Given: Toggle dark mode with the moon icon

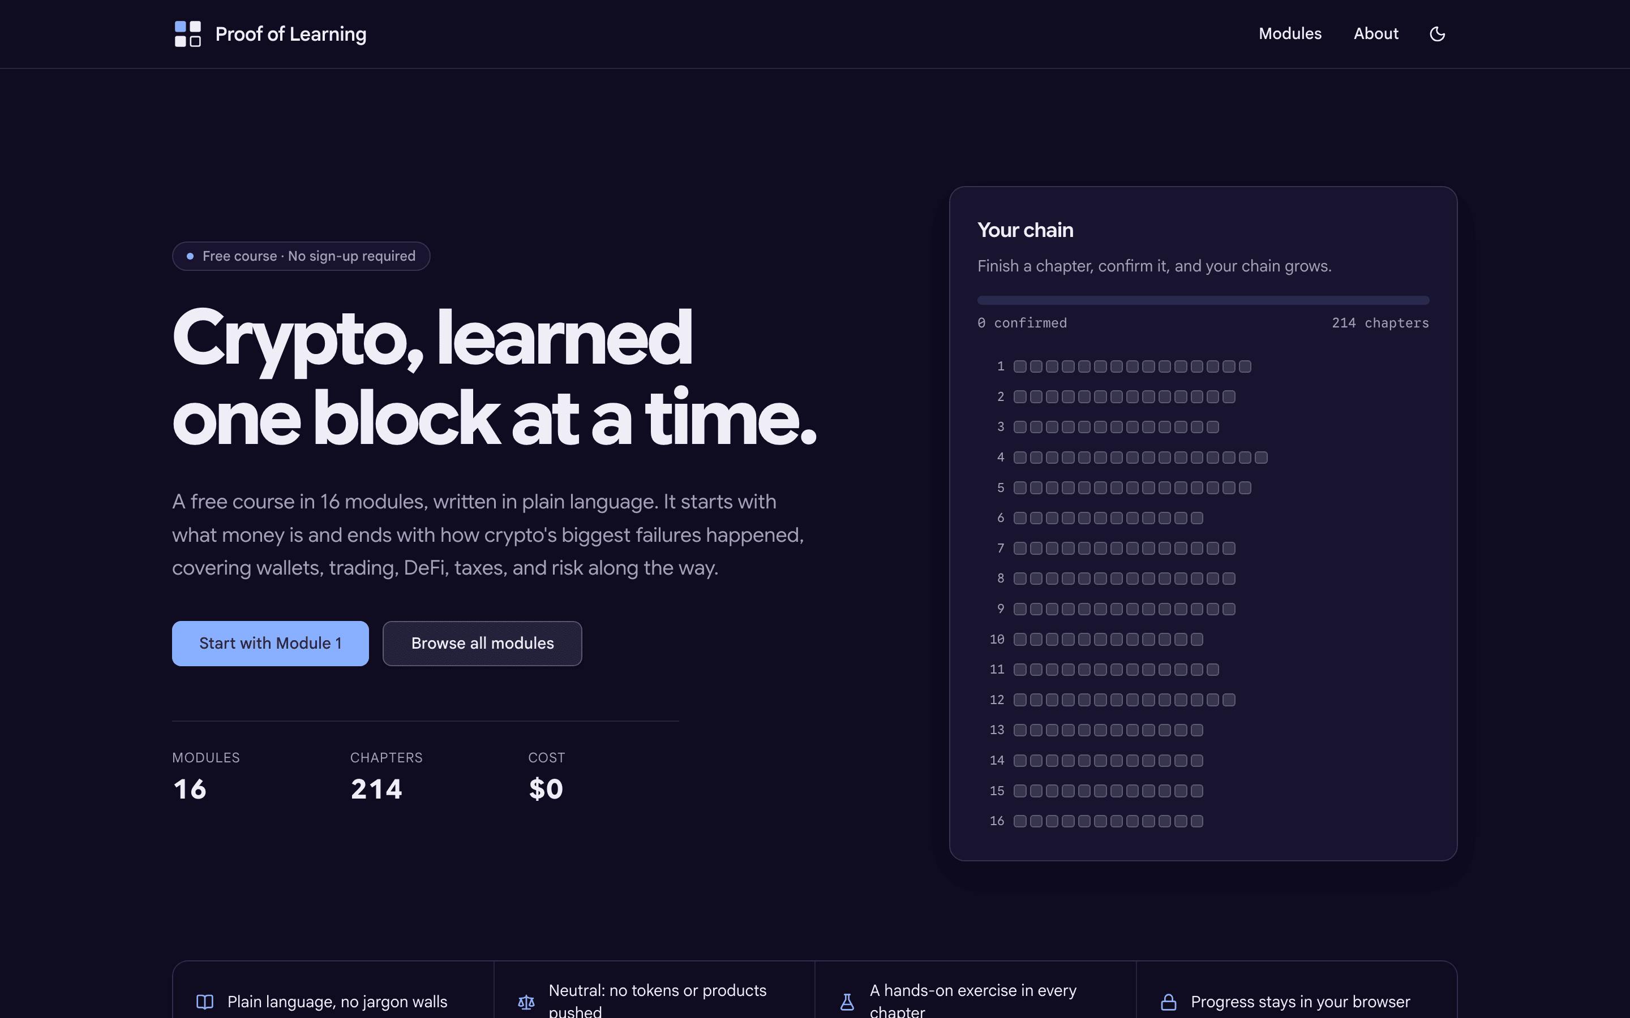Looking at the screenshot, I should [x=1436, y=34].
